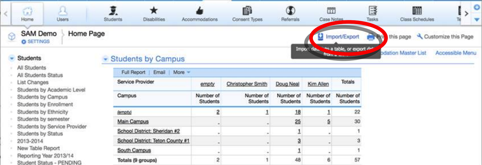Click Import/Export link
The height and width of the screenshot is (165, 482).
pyautogui.click(x=342, y=37)
